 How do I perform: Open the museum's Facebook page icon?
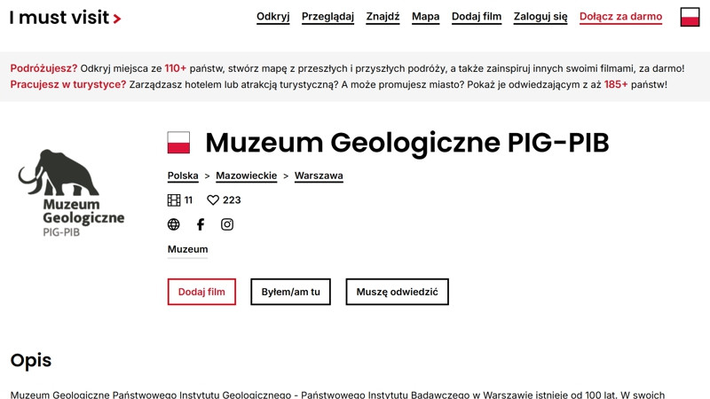click(201, 224)
